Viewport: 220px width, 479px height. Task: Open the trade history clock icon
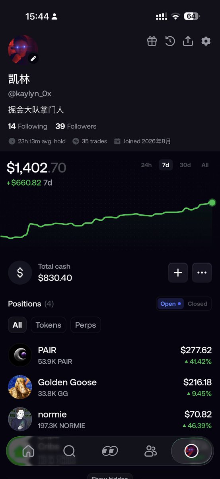tap(170, 41)
